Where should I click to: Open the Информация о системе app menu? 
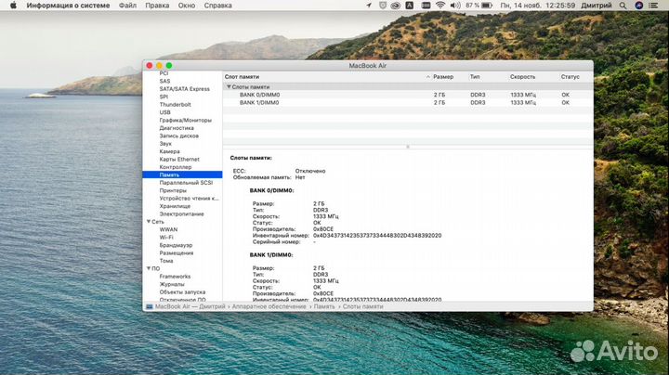coord(68,6)
